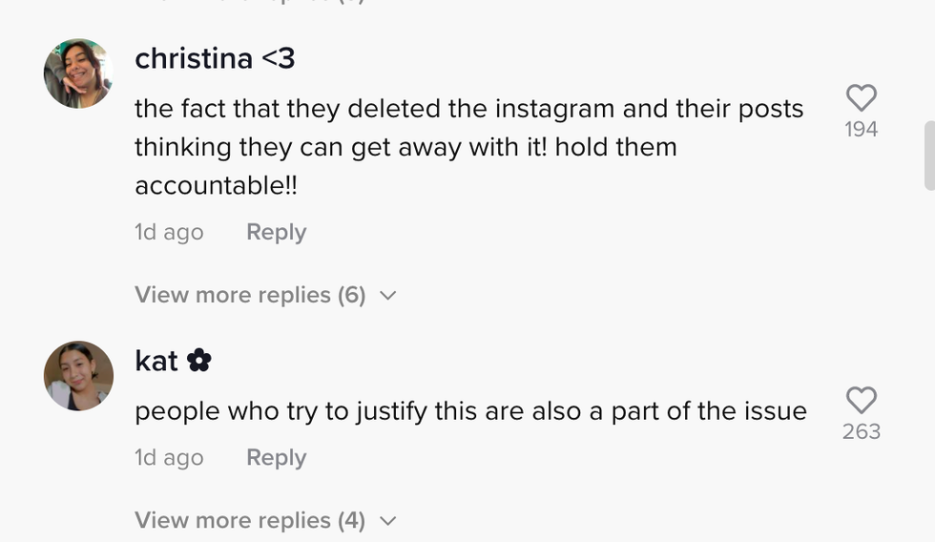The width and height of the screenshot is (935, 542).
Task: Click the 1d ago timestamp under christina's comment
Action: click(x=169, y=232)
